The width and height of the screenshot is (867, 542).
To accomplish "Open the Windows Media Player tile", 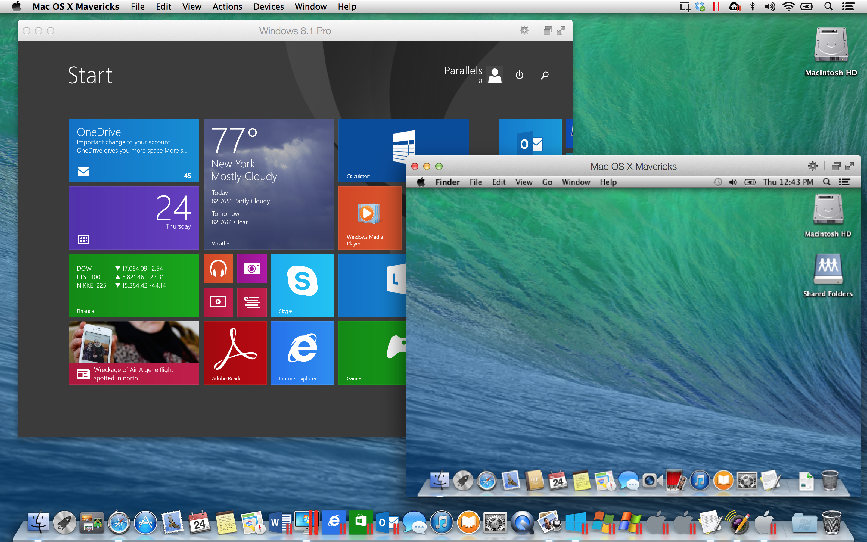I will [369, 218].
